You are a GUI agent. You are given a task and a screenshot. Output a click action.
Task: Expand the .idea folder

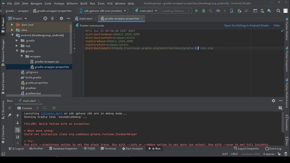12,30
